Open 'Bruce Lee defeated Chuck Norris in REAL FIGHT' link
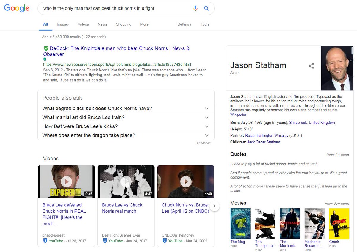Viewport: 357px width, 252px height. pos(64,214)
